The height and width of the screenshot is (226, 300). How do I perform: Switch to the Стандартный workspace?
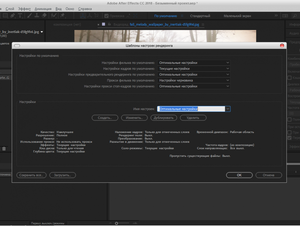pyautogui.click(x=200, y=16)
